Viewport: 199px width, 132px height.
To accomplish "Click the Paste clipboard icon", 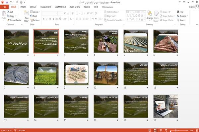I will 4,14.
